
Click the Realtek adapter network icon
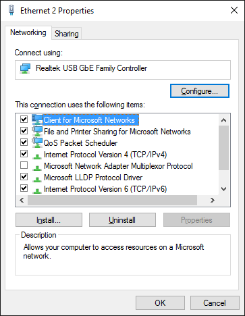(25, 68)
